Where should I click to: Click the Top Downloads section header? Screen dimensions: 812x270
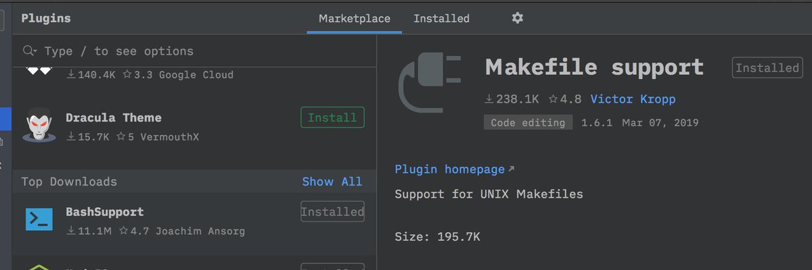[x=69, y=182]
